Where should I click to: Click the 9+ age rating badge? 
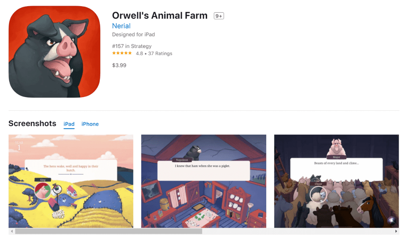click(x=219, y=16)
